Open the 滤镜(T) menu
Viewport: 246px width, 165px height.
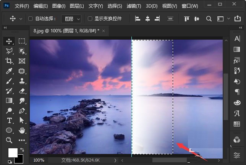pos(133,6)
